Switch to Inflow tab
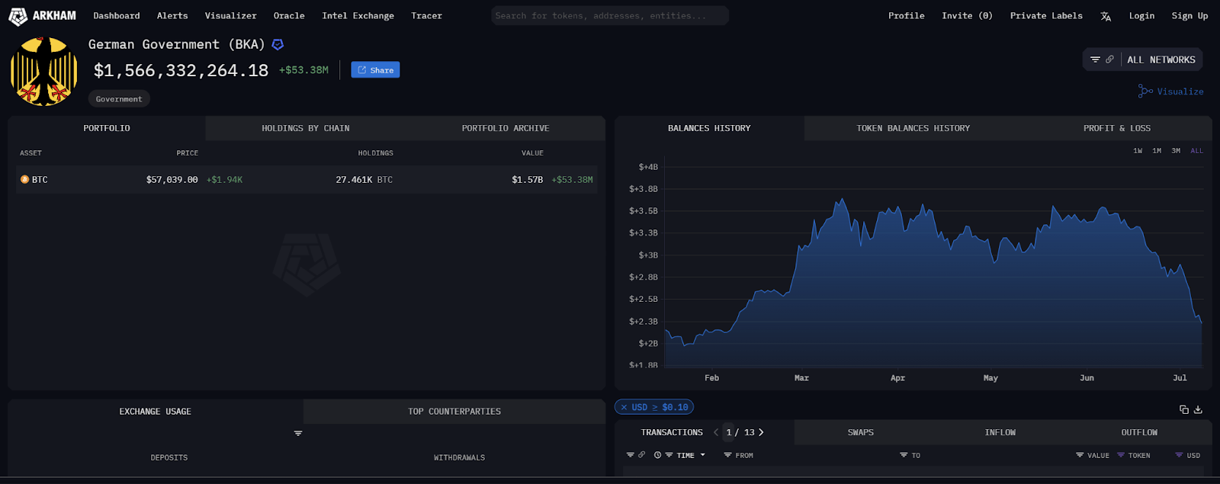 [1000, 432]
